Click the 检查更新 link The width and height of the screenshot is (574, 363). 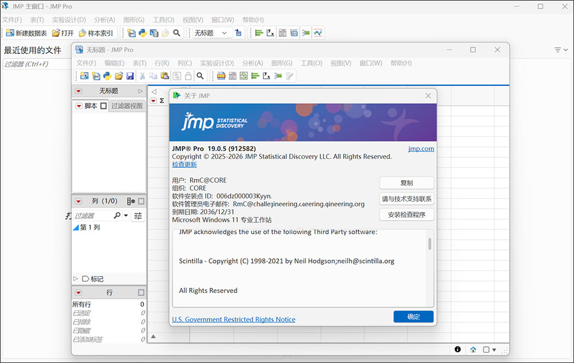point(184,165)
